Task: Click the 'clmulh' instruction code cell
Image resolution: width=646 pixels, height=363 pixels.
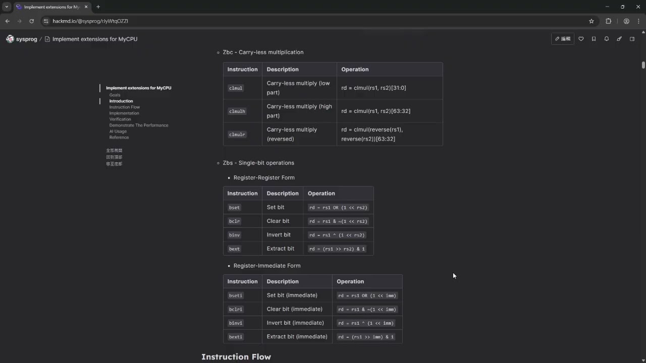Action: point(237,111)
